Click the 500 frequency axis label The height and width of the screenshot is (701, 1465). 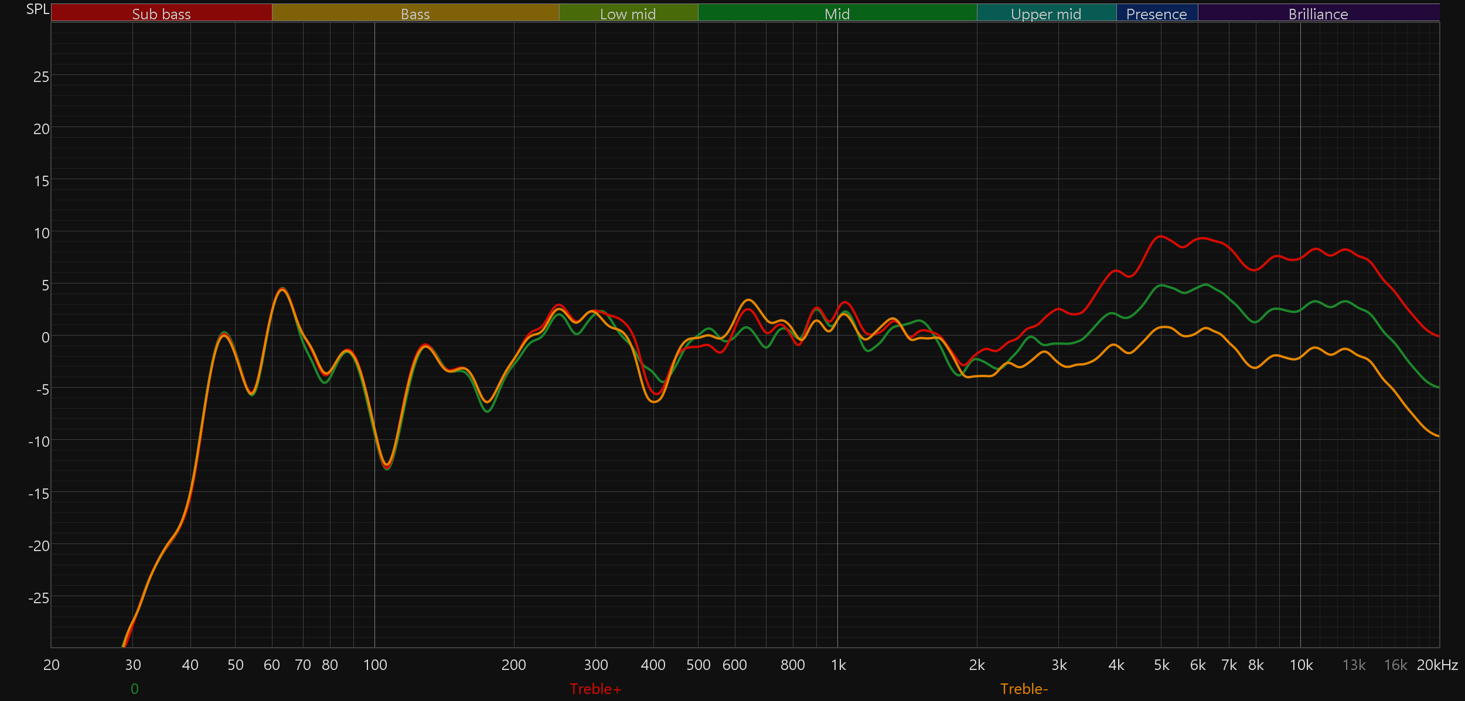click(x=699, y=665)
